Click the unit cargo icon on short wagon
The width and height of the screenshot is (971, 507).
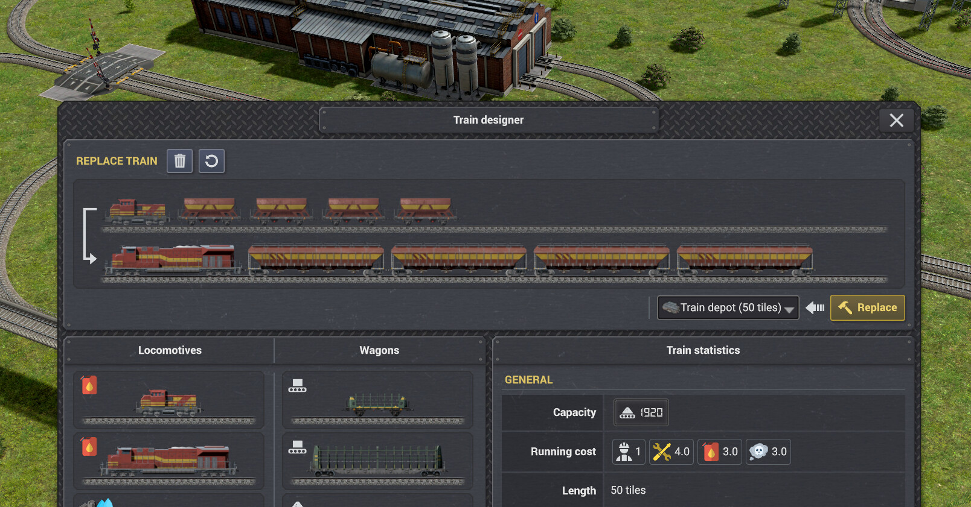pos(297,386)
